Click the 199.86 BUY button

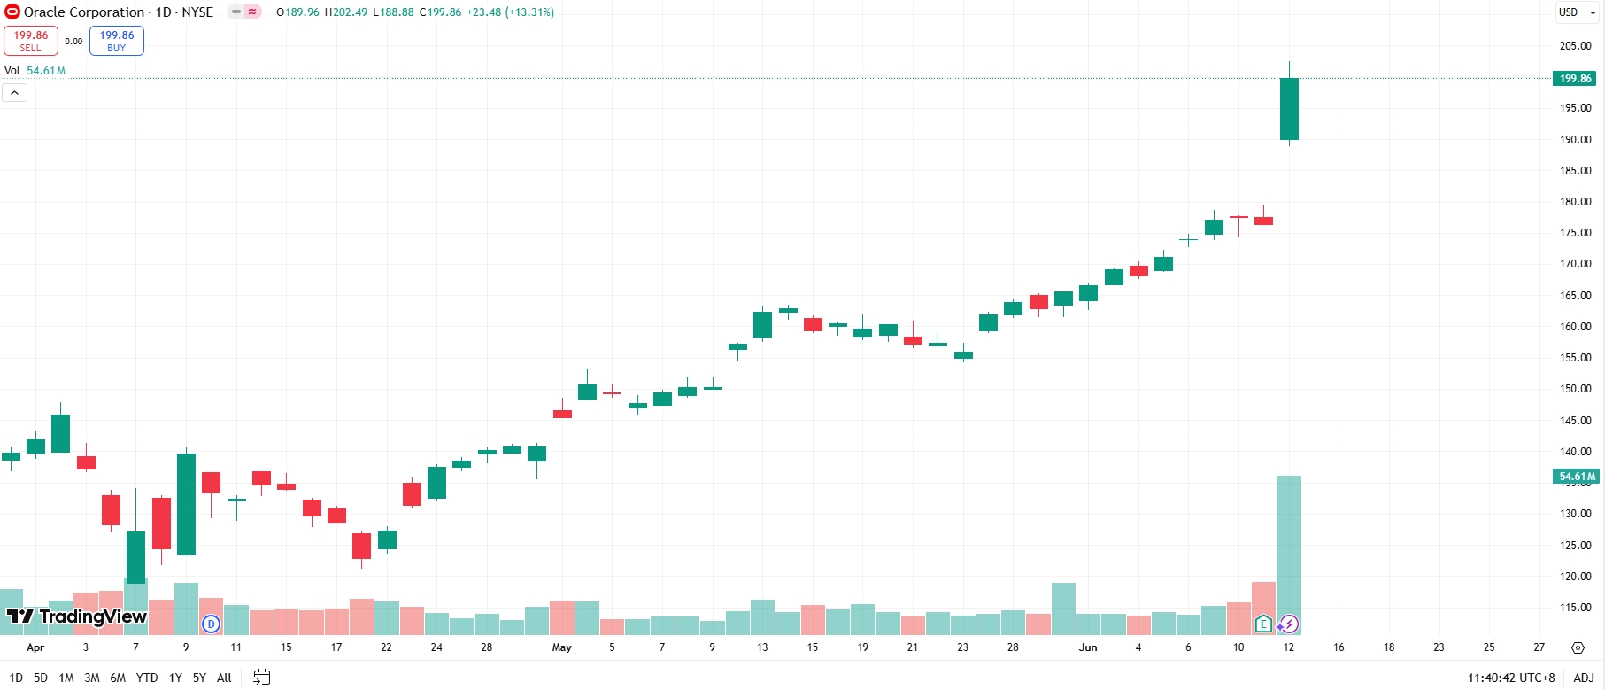pos(117,41)
